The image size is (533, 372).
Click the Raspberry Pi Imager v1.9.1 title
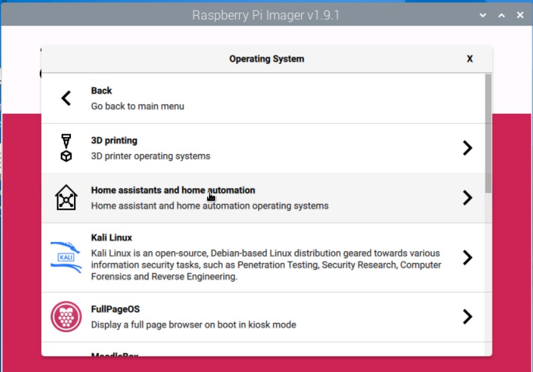pyautogui.click(x=266, y=16)
